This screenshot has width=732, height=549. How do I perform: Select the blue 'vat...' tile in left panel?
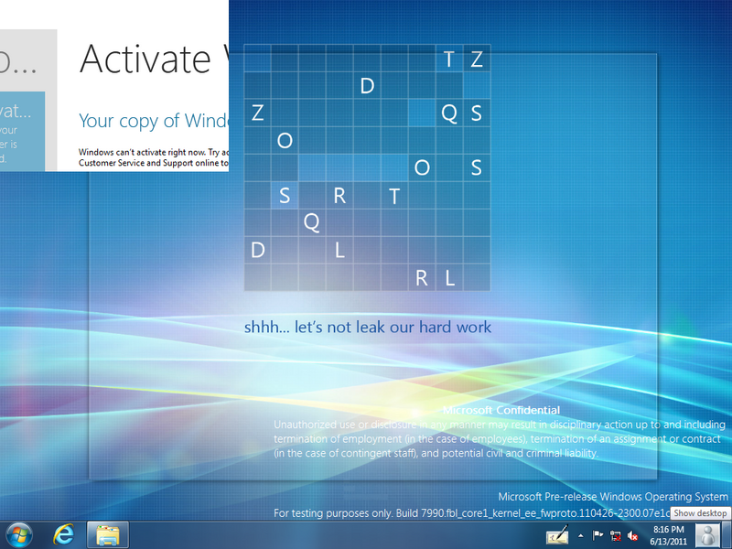click(22, 131)
